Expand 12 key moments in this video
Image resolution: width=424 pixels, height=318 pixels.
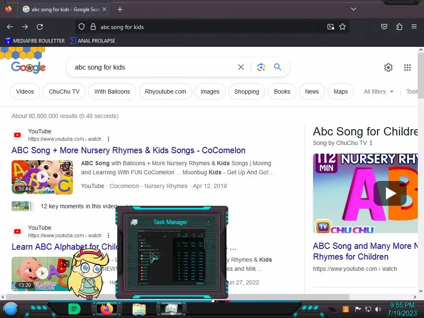78,206
